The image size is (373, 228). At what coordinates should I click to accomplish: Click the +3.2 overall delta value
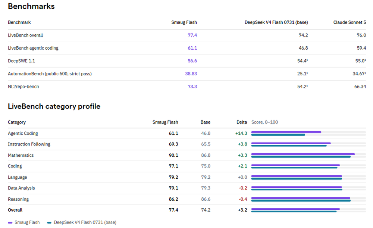[x=242, y=210]
